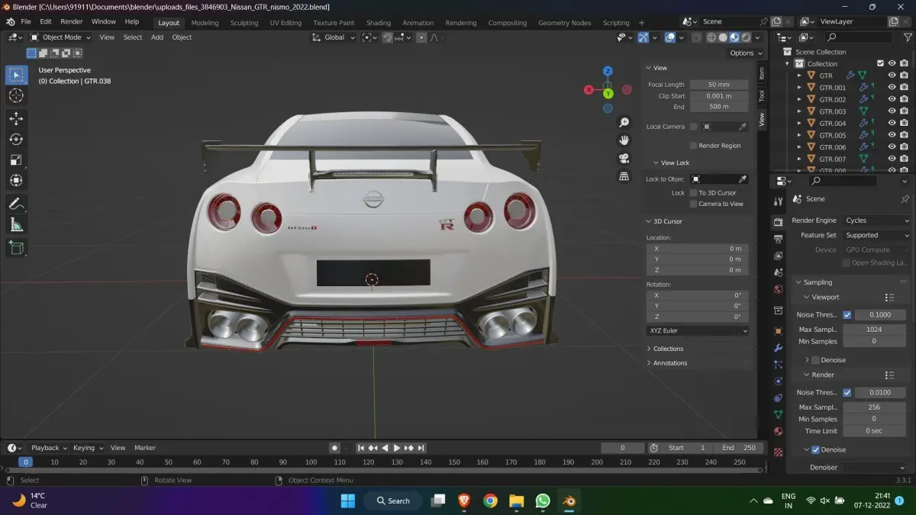Screen dimensions: 916x515
Task: Open the Render menu
Action: 71,21
